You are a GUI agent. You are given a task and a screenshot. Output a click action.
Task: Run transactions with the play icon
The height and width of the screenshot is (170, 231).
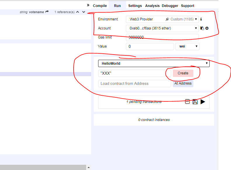point(203,101)
